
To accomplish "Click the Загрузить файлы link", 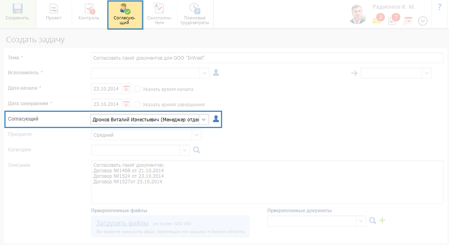I will (x=122, y=223).
